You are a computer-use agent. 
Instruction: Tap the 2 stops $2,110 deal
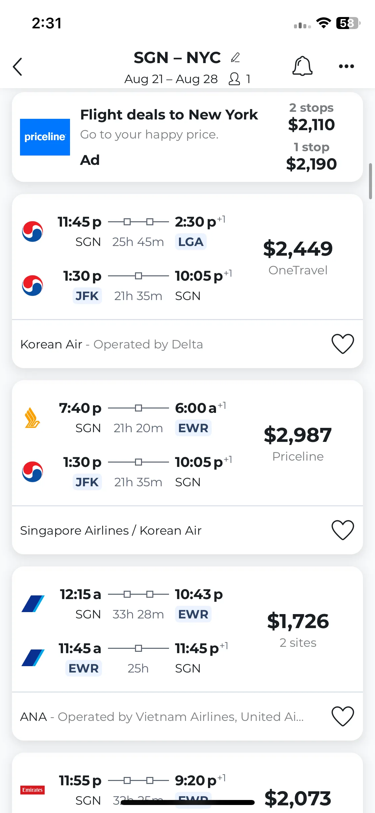point(311,117)
